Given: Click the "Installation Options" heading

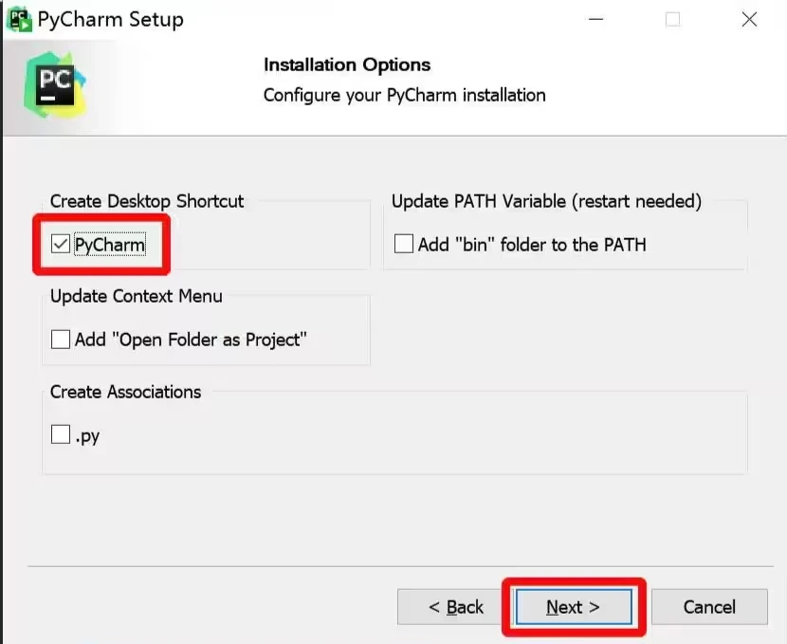Looking at the screenshot, I should 347,64.
